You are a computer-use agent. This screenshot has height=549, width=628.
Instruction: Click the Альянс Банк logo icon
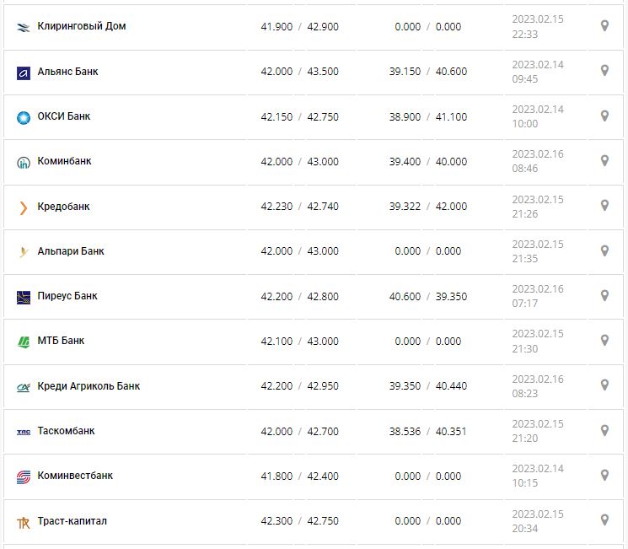[24, 73]
